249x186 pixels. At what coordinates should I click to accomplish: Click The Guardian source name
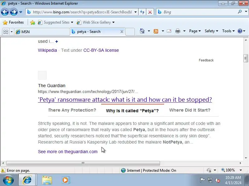point(52,86)
